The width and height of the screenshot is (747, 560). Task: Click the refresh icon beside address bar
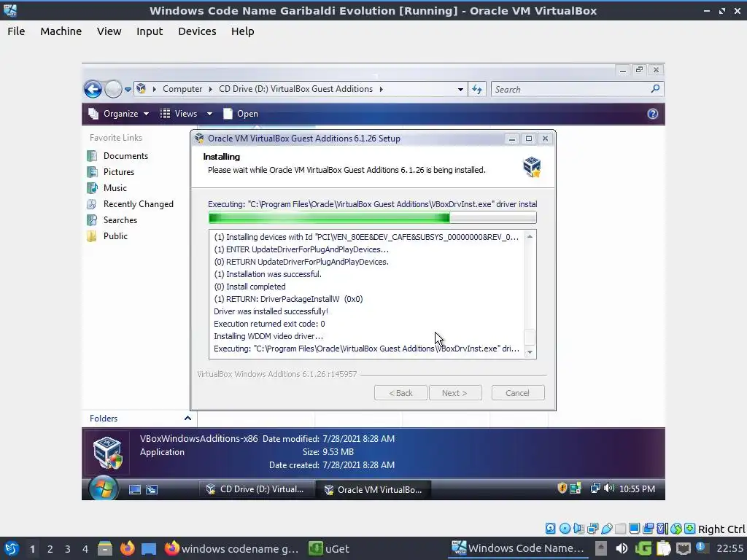(477, 89)
